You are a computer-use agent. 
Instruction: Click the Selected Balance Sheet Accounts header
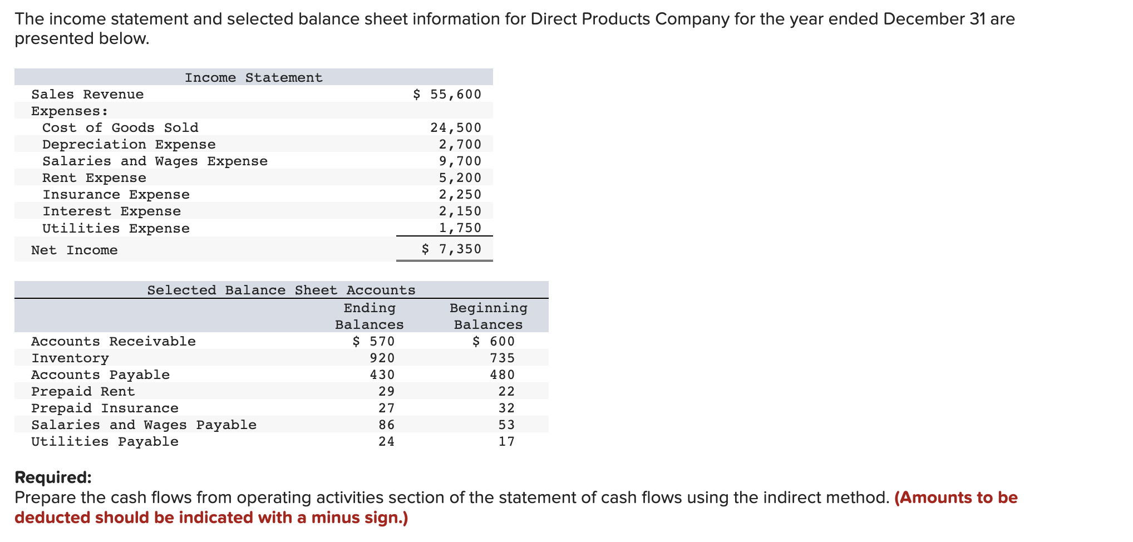pos(280,290)
